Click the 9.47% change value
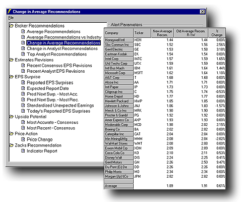The width and height of the screenshot is (247, 202). (221, 162)
